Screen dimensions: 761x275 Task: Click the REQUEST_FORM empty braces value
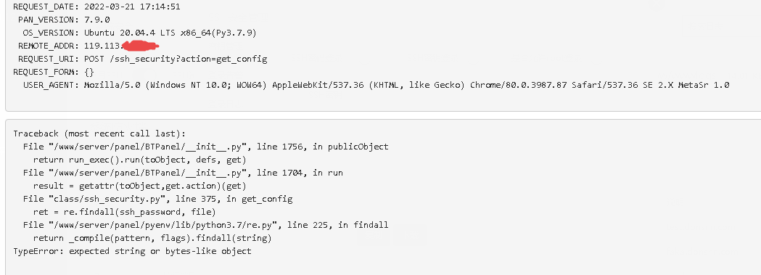click(89, 72)
